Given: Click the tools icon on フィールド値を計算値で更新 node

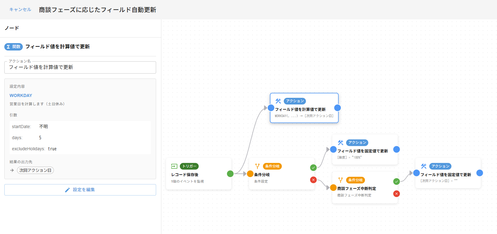Looking at the screenshot, I should pyautogui.click(x=278, y=101).
